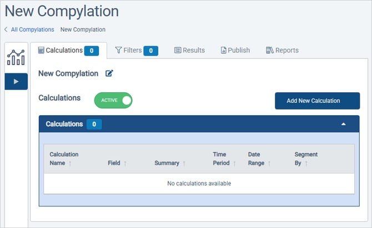Collapse the Calculations panel with caret
372x228 pixels.
pyautogui.click(x=344, y=124)
